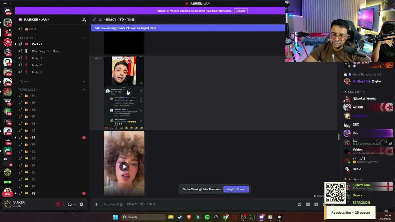Viewport: 395px width, 222px height.
Task: Open ticket log channel 80
Action: pyautogui.click(x=52, y=158)
